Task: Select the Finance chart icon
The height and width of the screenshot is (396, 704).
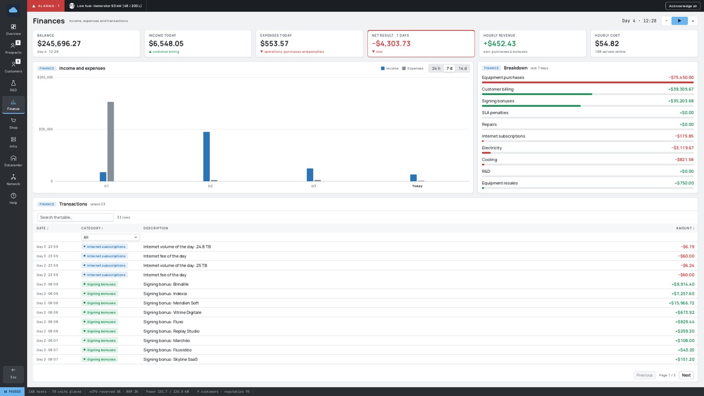Action: [13, 105]
